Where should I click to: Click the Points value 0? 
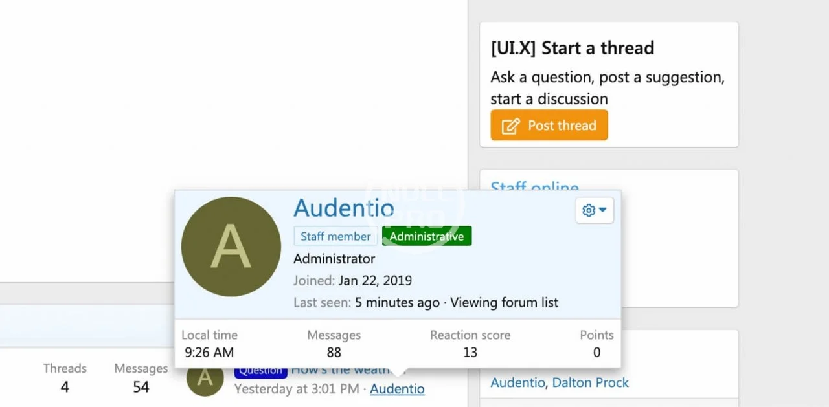596,352
